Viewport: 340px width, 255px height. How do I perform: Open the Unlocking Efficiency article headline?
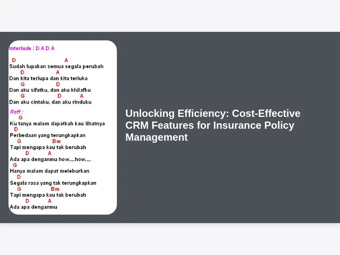pyautogui.click(x=213, y=125)
